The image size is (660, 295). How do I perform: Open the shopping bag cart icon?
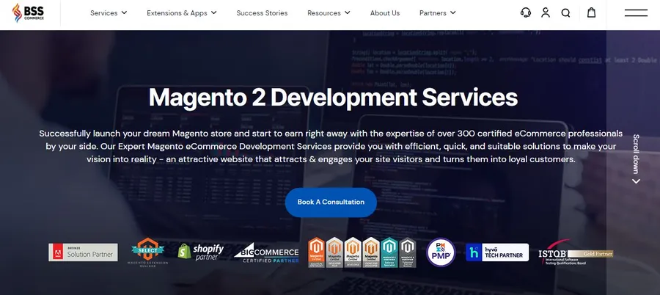(591, 12)
